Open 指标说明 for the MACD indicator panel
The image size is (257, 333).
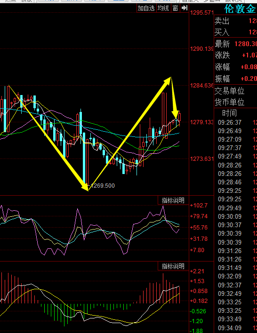[x=173, y=266]
